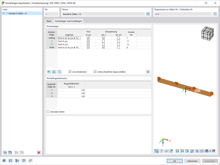Click the triangle-with-eye visibility icon
Viewport: 220px width, 165px height.
pos(171,151)
